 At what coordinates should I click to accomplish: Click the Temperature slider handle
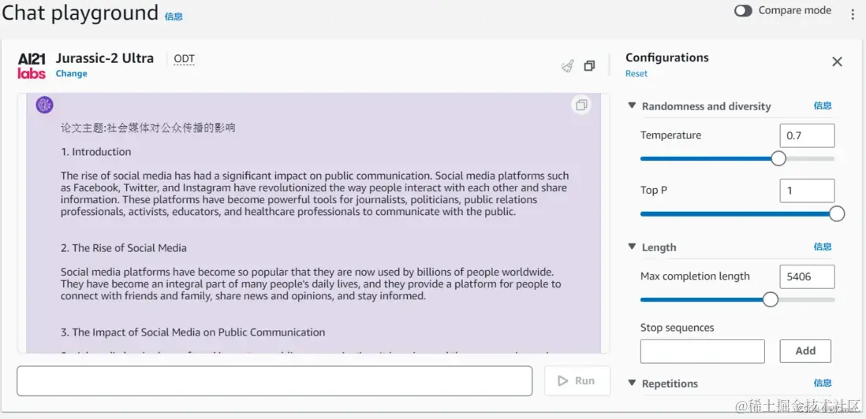point(778,158)
